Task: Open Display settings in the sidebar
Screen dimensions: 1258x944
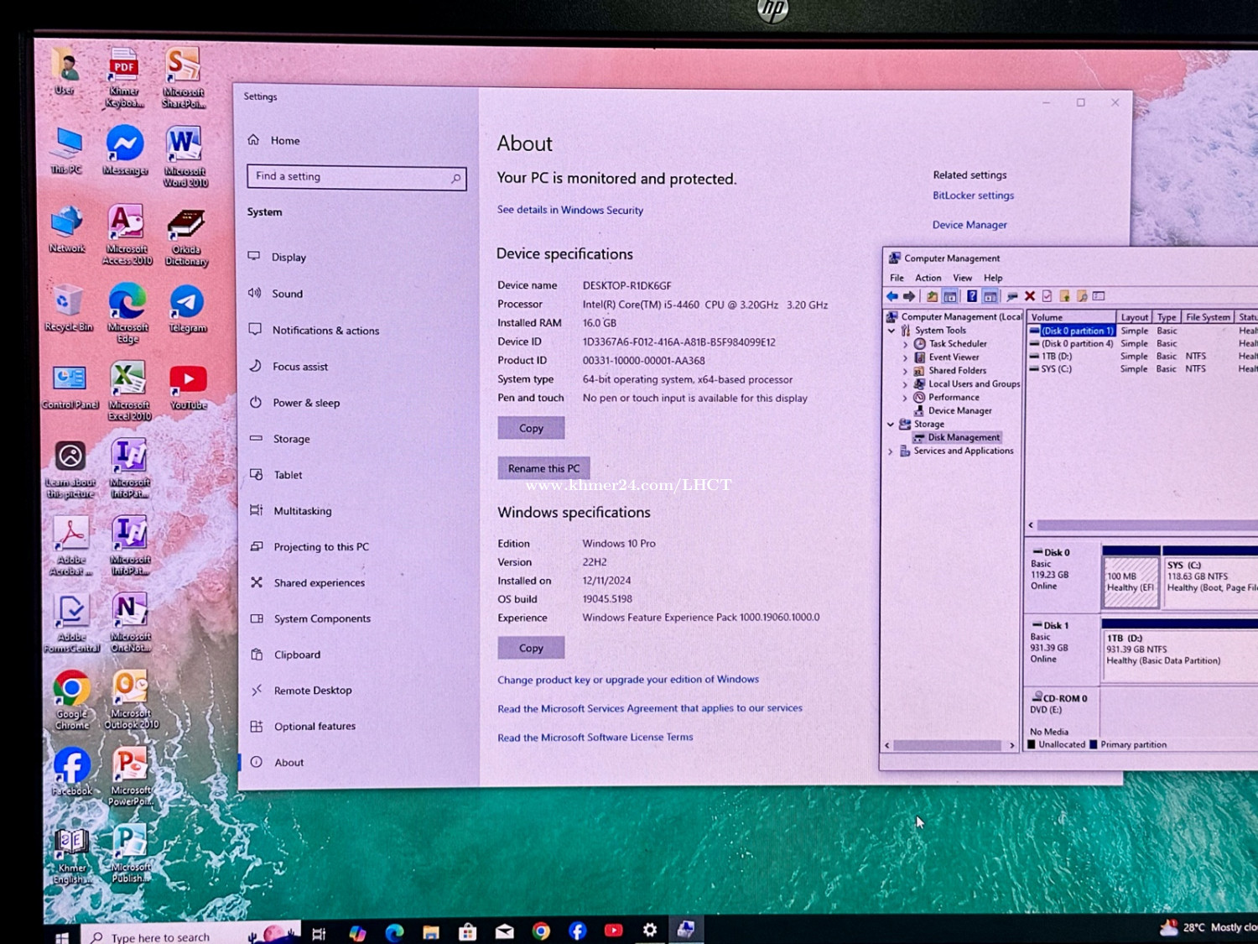Action: pyautogui.click(x=289, y=257)
